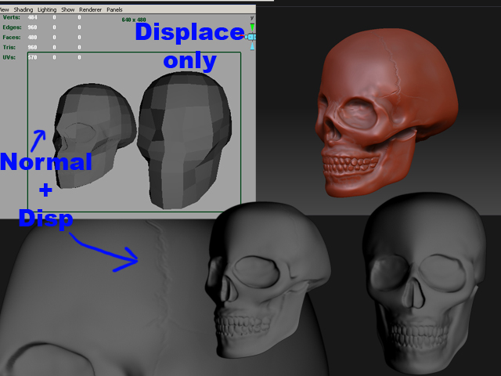The image size is (501, 376).
Task: Select the Verts count value 484
Action: (x=32, y=17)
